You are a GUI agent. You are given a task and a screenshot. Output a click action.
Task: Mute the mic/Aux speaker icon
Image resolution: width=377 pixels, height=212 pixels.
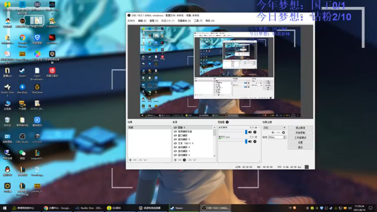point(250,142)
